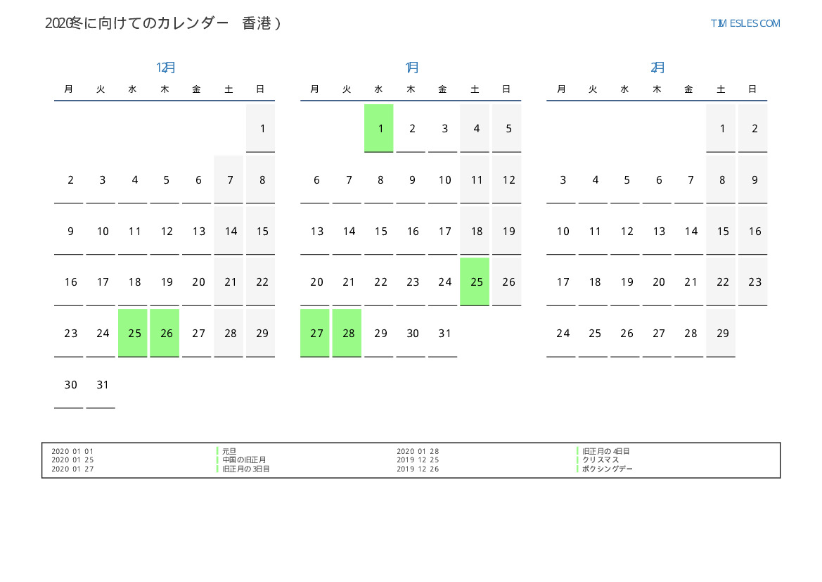Select February 2 in the 2月 calendar
This screenshot has height=582, width=822.
coord(753,129)
